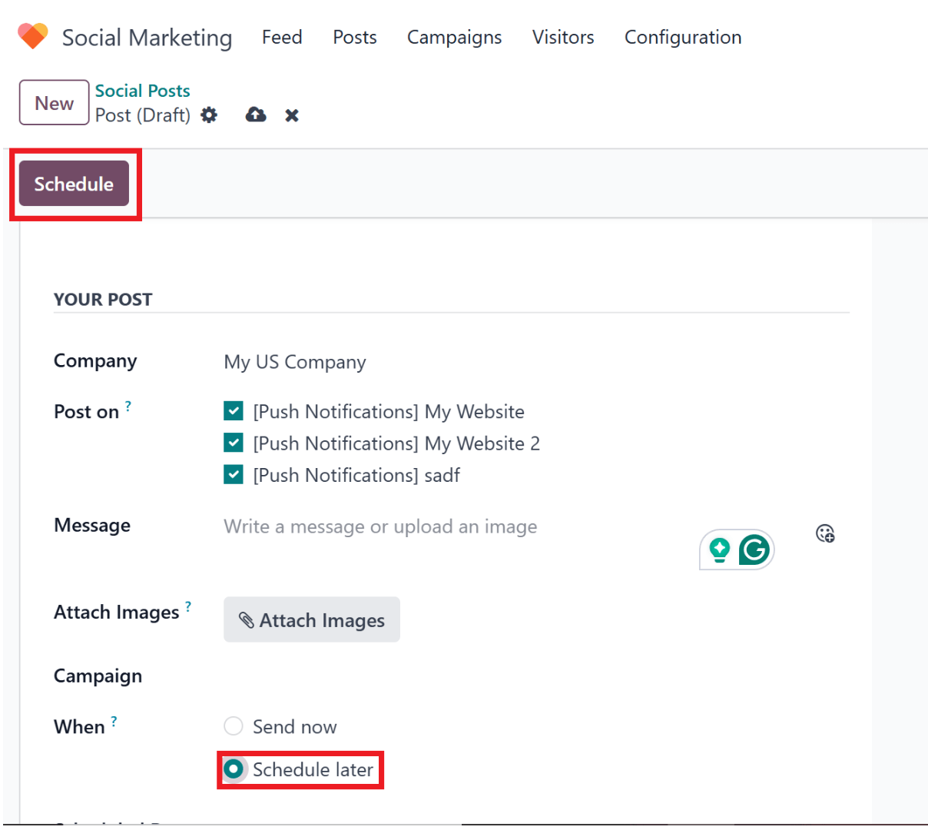928x830 pixels.
Task: Select the Send now radio option
Action: [x=234, y=726]
